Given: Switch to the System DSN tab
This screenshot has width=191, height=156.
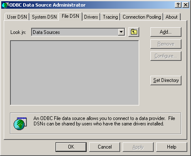Looking at the screenshot, I should (x=44, y=17).
